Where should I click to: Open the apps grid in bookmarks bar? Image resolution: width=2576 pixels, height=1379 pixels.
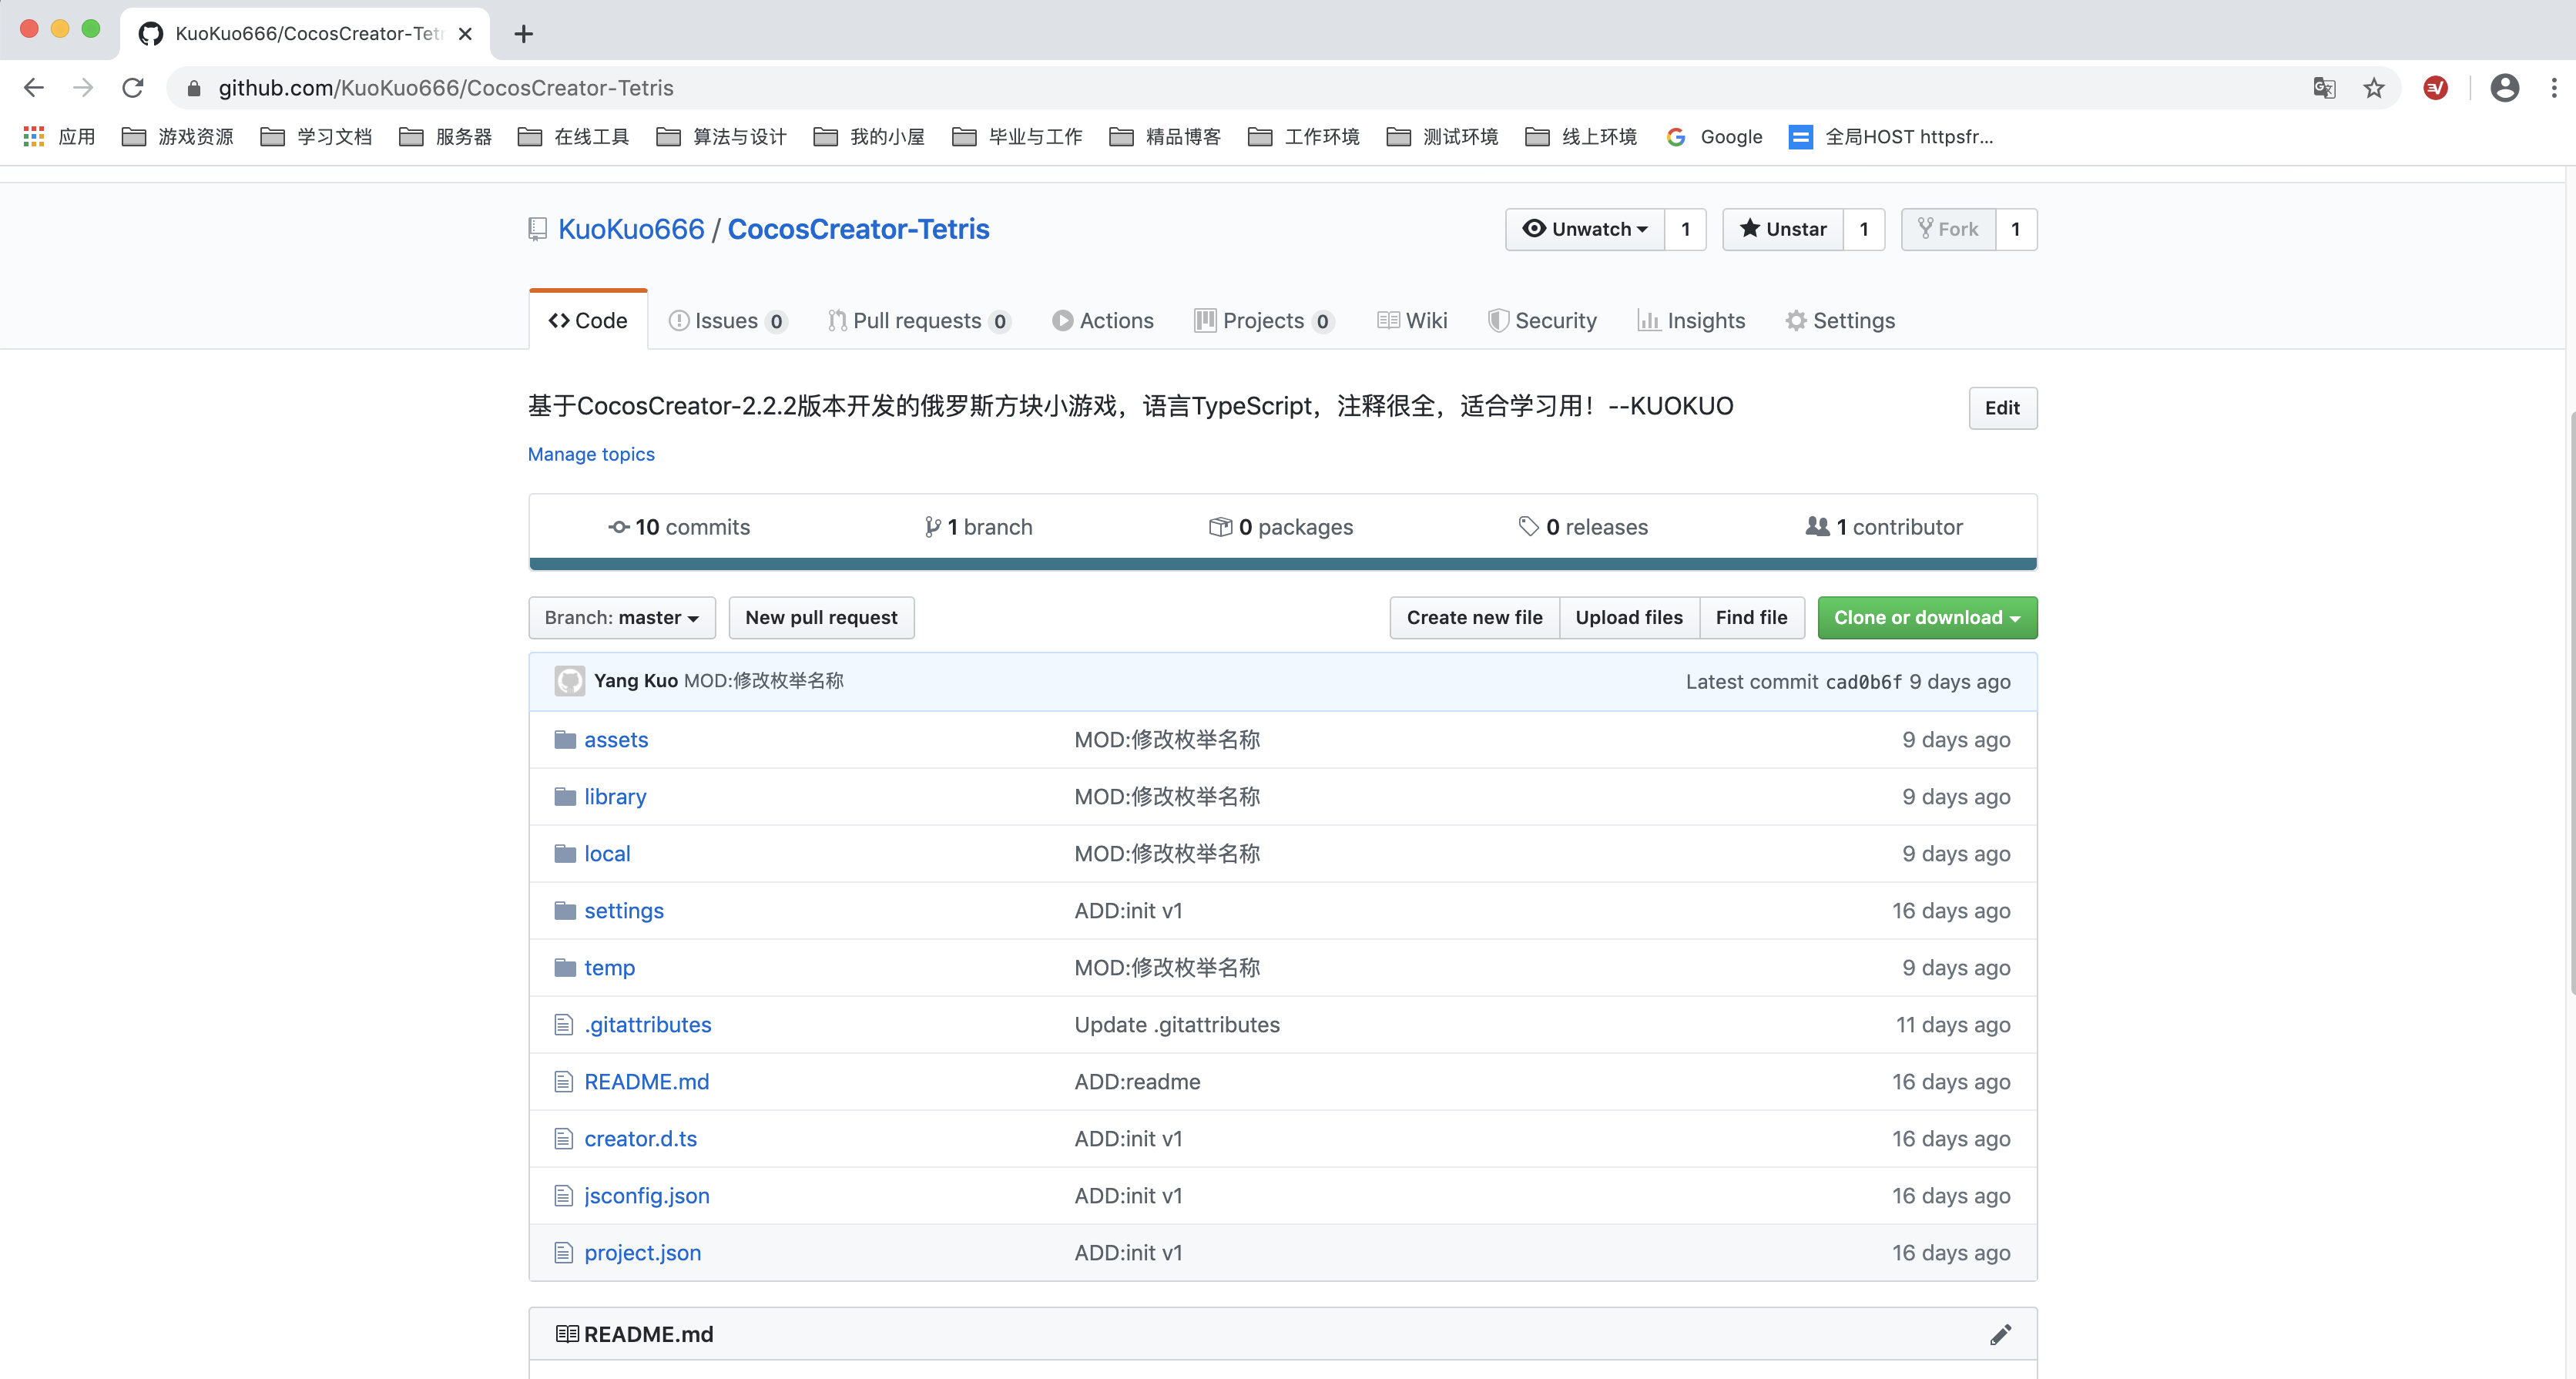click(34, 137)
